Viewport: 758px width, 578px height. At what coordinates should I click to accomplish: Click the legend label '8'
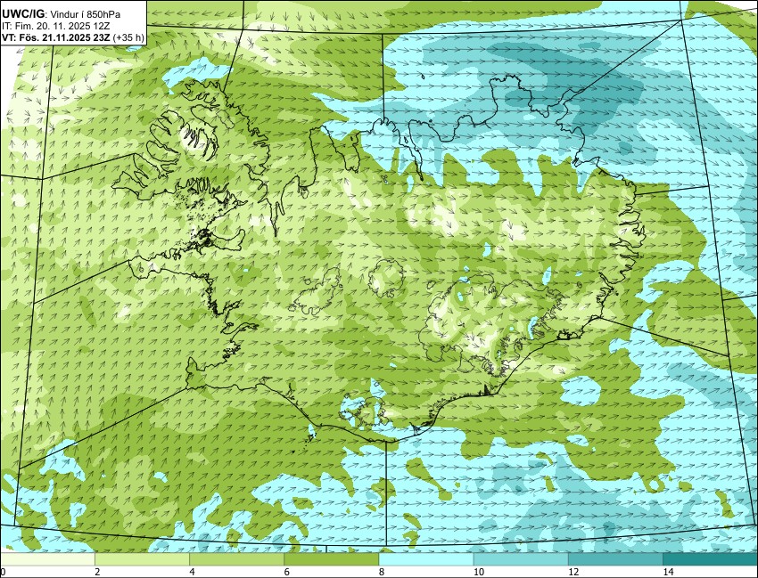click(x=382, y=572)
